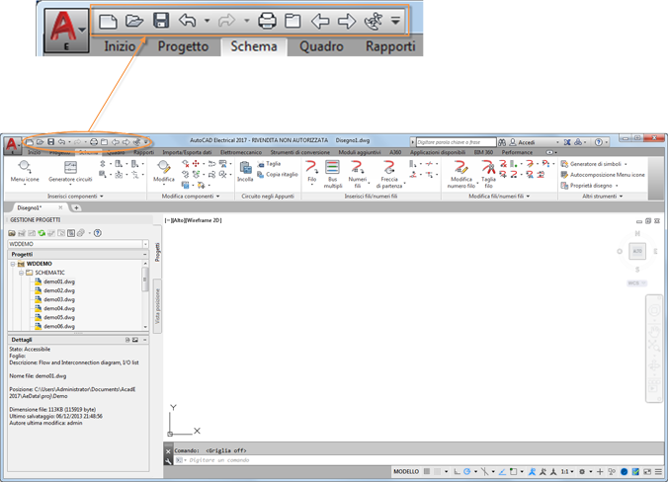
Task: Select the Bus multipli tool
Action: [333, 174]
